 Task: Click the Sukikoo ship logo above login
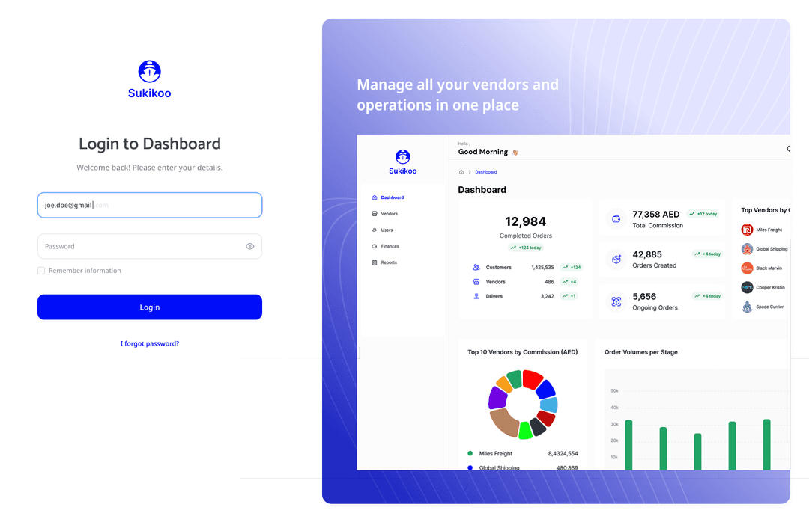[x=150, y=72]
